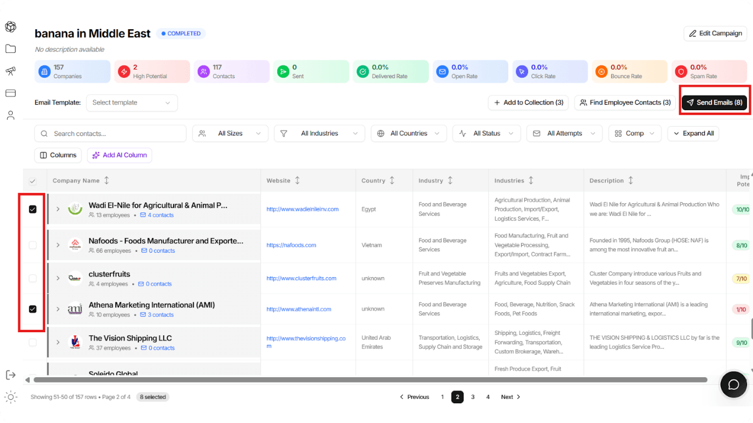This screenshot has height=423, width=753.
Task: Expand the Athena Marketing International row
Action: pos(58,309)
